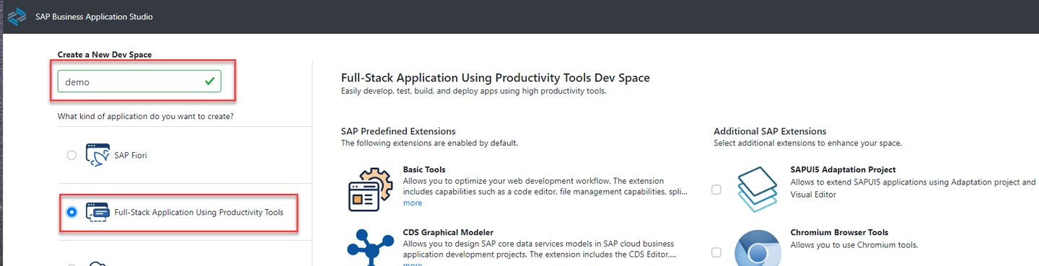Select the SAP Fiori radio button

71,155
